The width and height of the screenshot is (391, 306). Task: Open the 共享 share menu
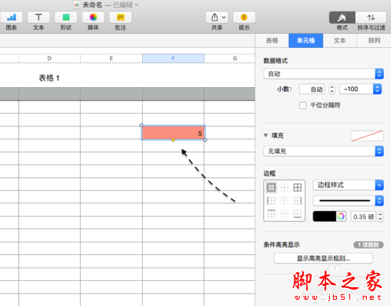pos(217,17)
